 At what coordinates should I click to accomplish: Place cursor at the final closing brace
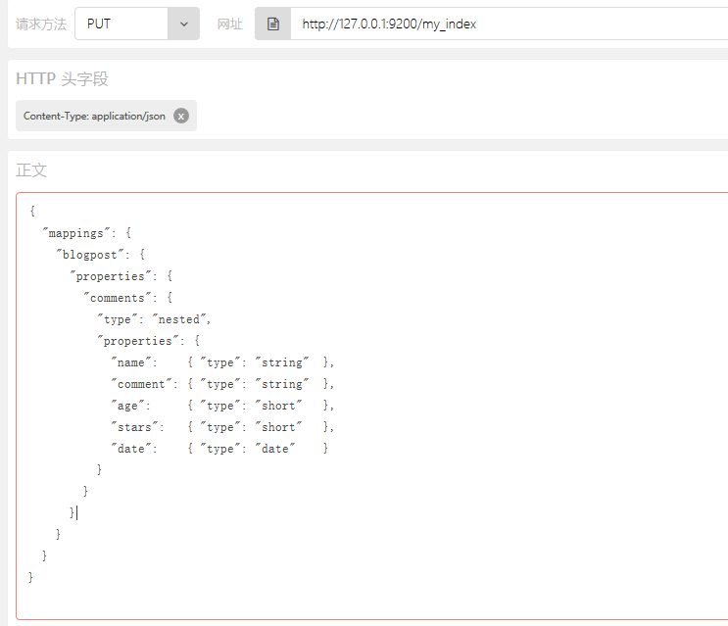click(30, 577)
